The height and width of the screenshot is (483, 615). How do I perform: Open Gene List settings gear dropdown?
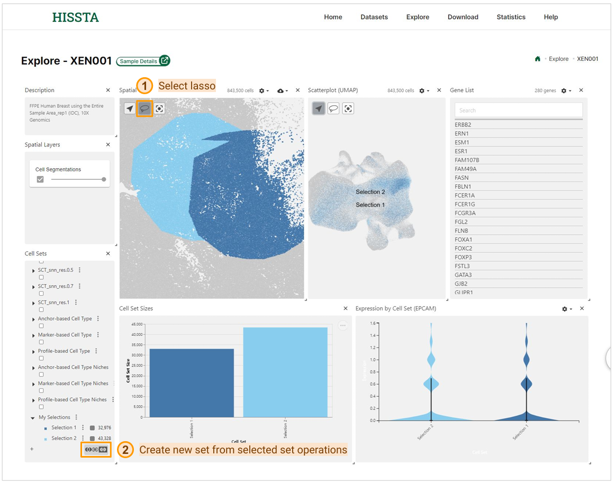click(566, 91)
